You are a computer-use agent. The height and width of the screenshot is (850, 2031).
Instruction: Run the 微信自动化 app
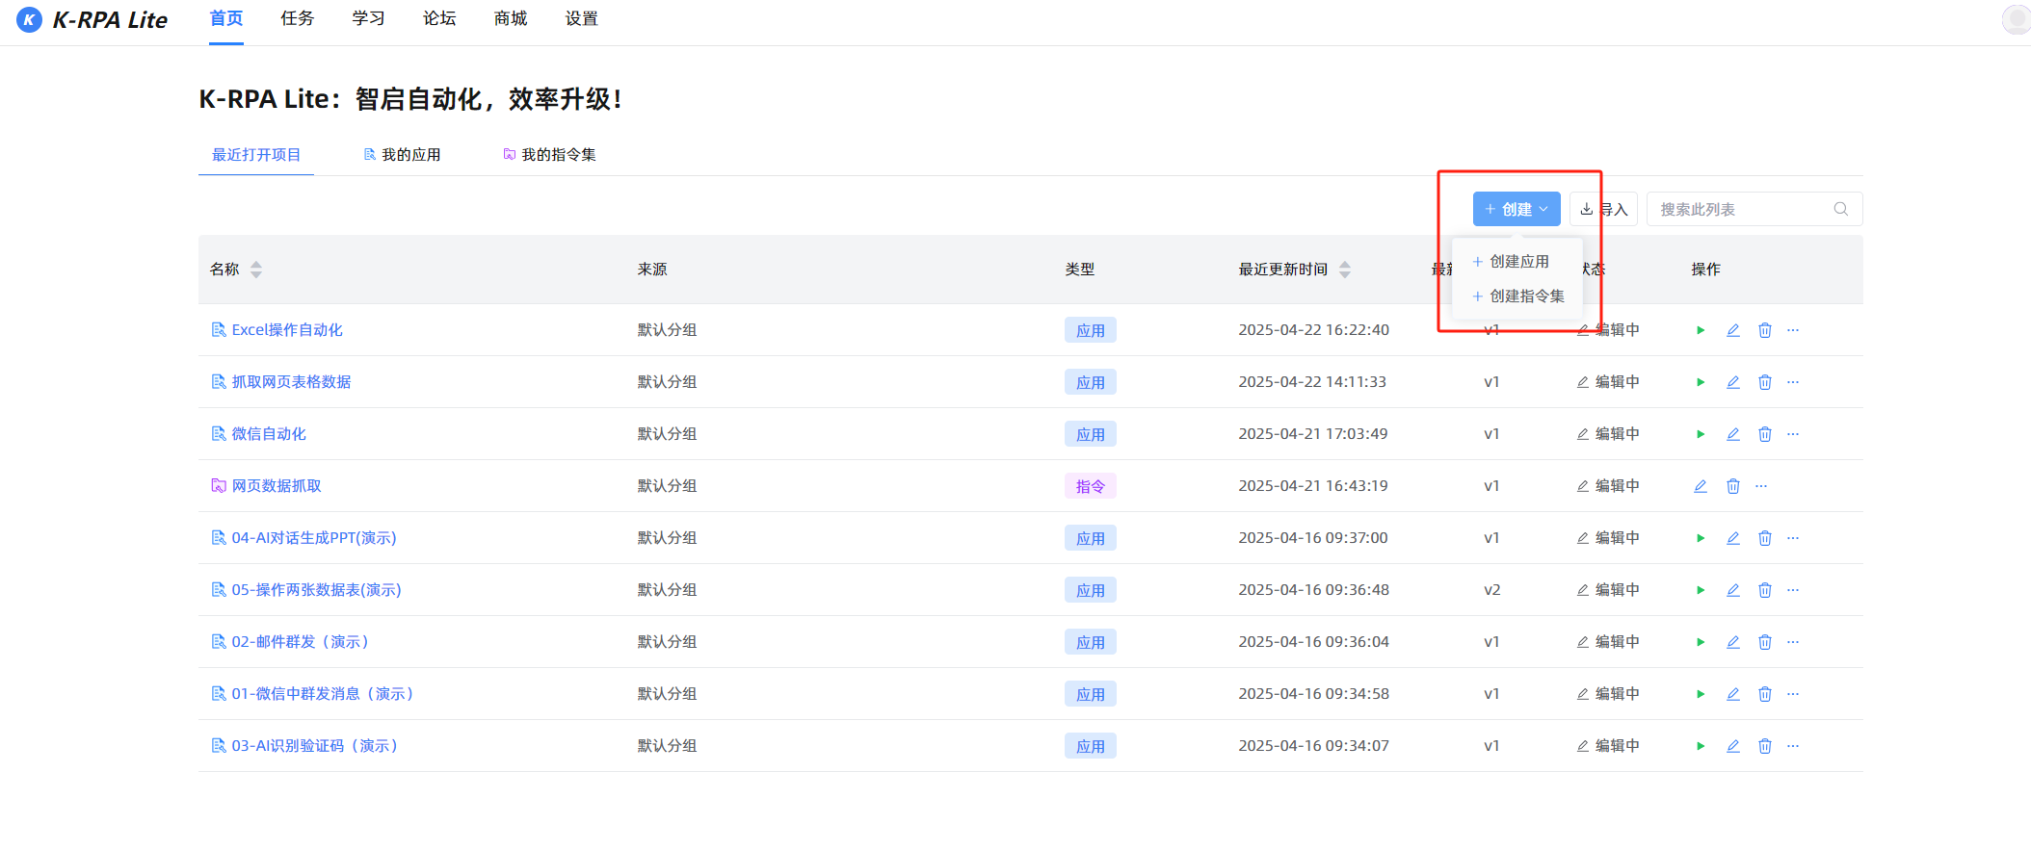[x=1701, y=434]
